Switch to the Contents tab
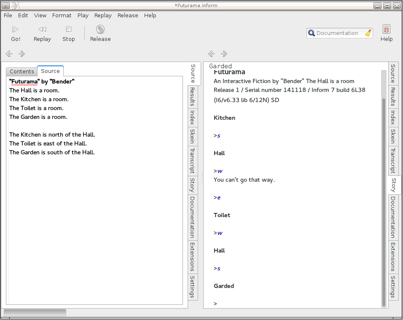The width and height of the screenshot is (403, 320). click(22, 71)
